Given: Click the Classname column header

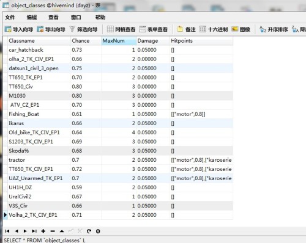Looking at the screenshot, I should point(39,41).
